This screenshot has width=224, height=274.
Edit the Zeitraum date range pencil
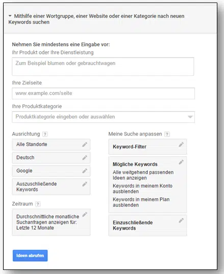85,214
